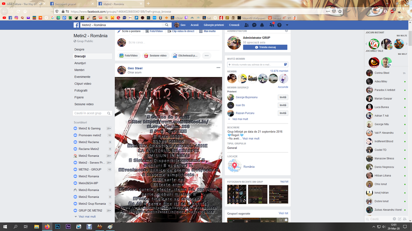
Task: Open friend requests icon in Facebook header
Action: coord(247,25)
